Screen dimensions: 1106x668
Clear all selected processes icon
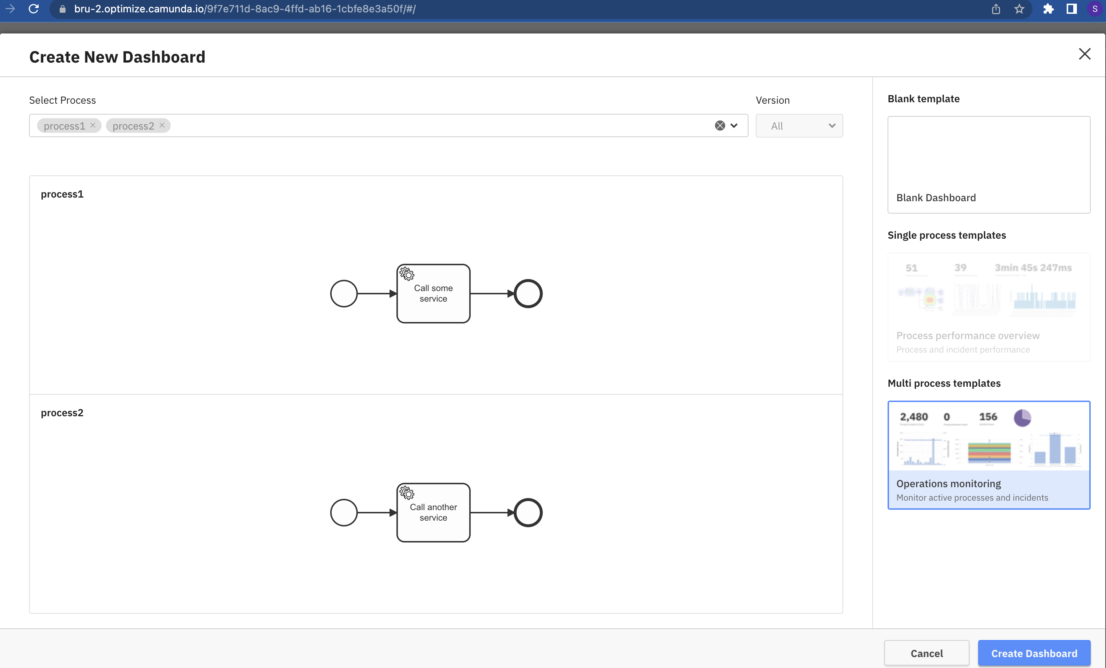click(719, 126)
